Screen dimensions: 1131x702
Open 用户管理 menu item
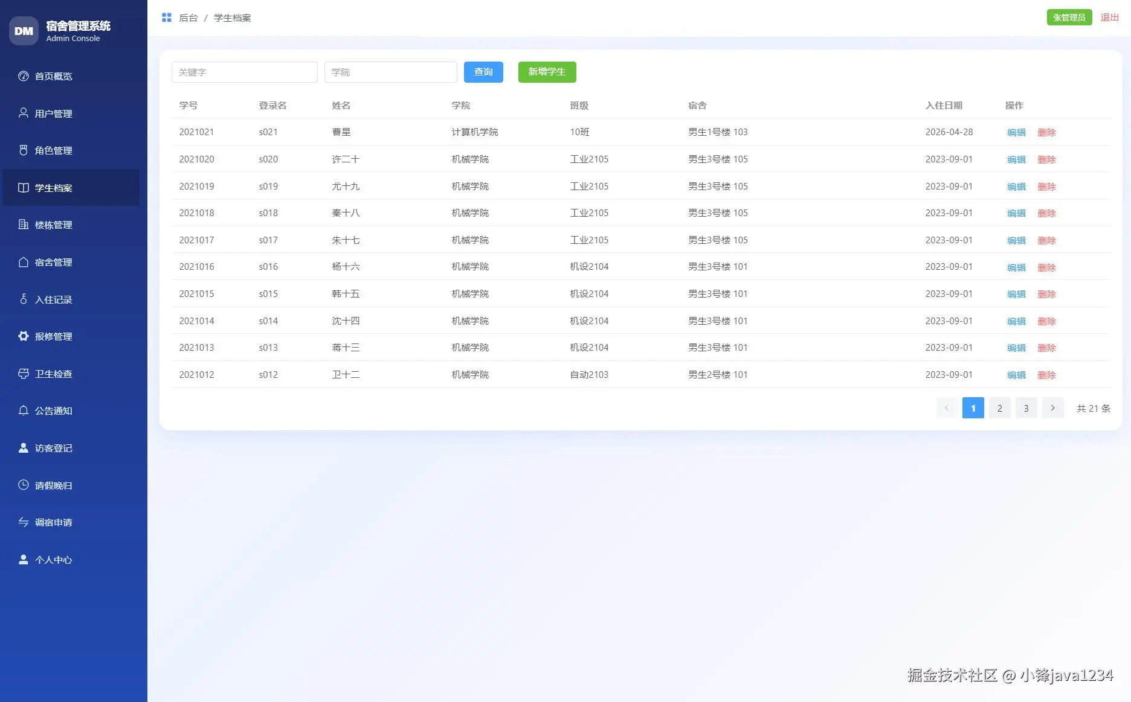pyautogui.click(x=71, y=113)
